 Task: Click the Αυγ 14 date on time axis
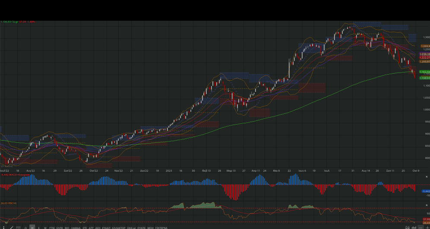pyautogui.click(x=366, y=170)
